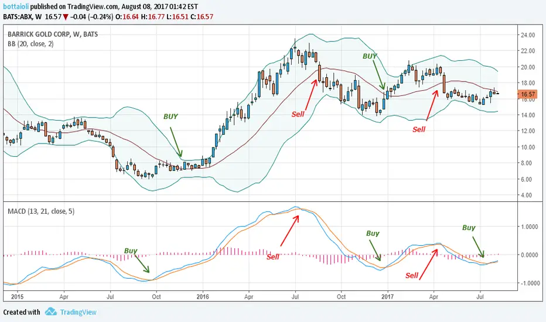Open the TradingView link beside the logo
The image size is (546, 322).
point(78,312)
